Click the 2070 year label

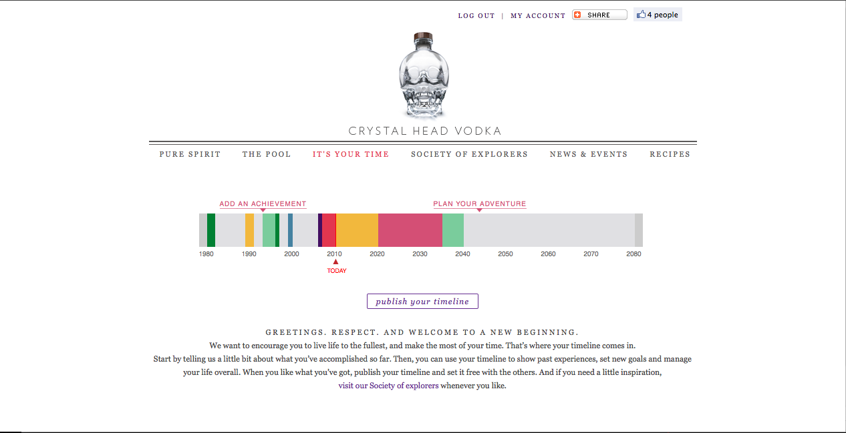(x=591, y=254)
